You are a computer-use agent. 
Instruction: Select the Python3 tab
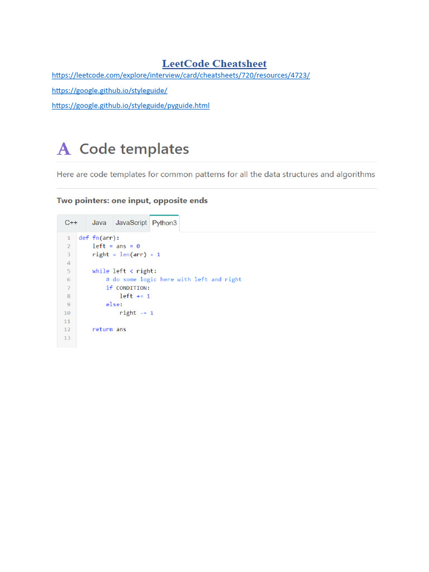click(164, 222)
